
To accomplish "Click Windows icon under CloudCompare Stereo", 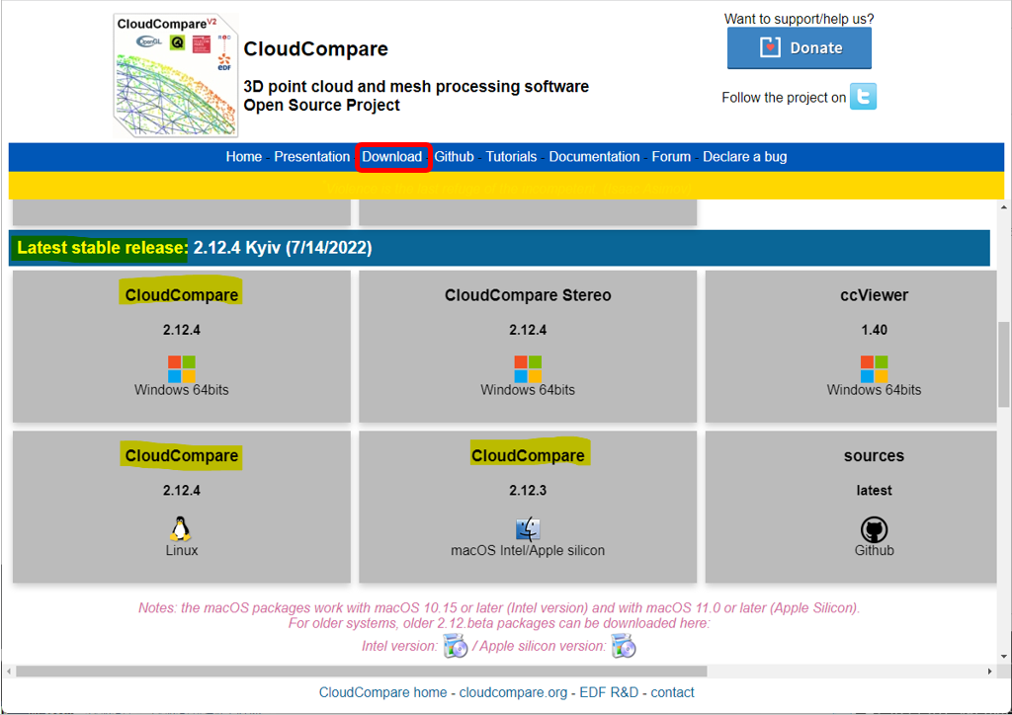I will coord(528,368).
